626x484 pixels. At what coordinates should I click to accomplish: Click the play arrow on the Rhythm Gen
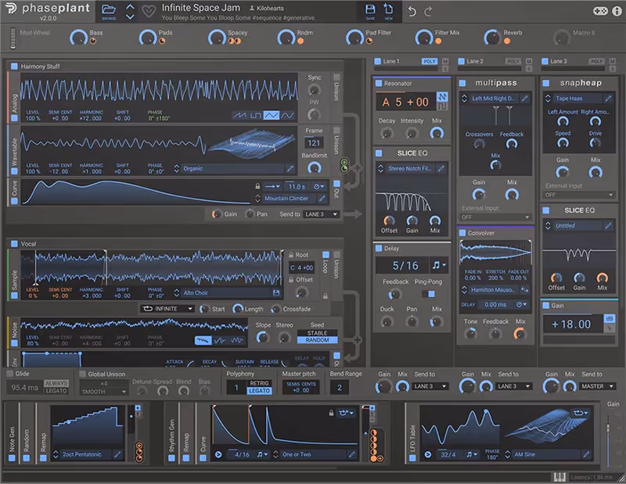[x=217, y=454]
